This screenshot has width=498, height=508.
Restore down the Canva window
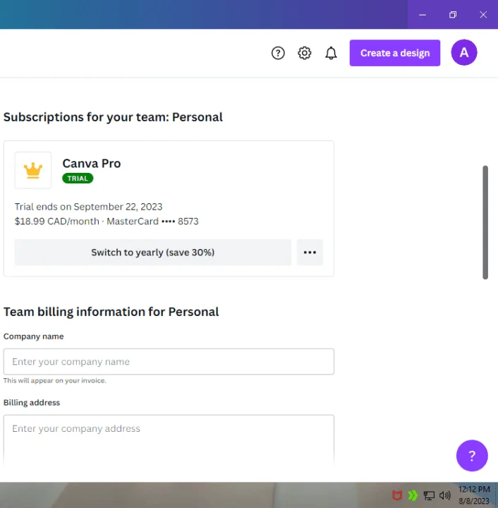point(453,15)
